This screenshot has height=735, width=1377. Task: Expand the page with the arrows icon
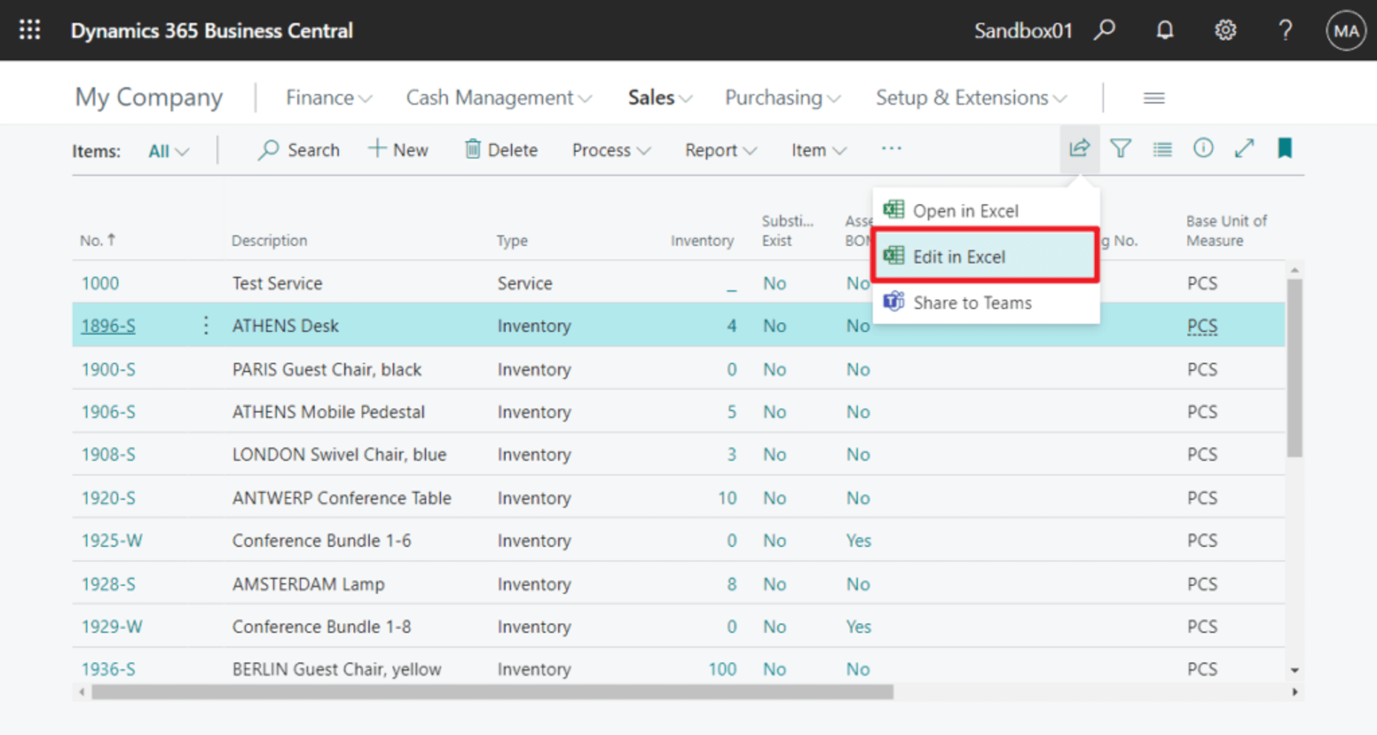pos(1244,149)
